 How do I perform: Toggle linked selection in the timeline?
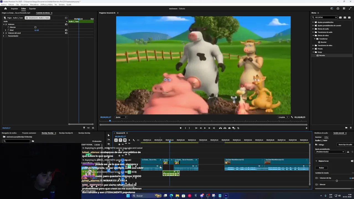pyautogui.click(x=125, y=140)
